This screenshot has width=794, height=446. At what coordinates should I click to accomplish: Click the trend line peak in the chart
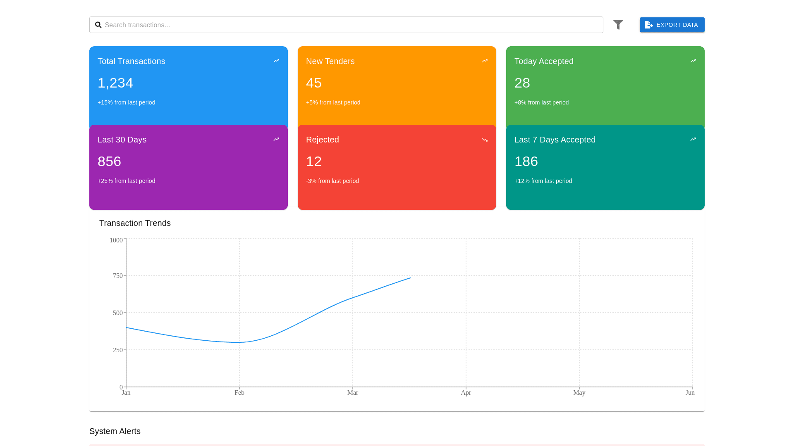point(410,278)
